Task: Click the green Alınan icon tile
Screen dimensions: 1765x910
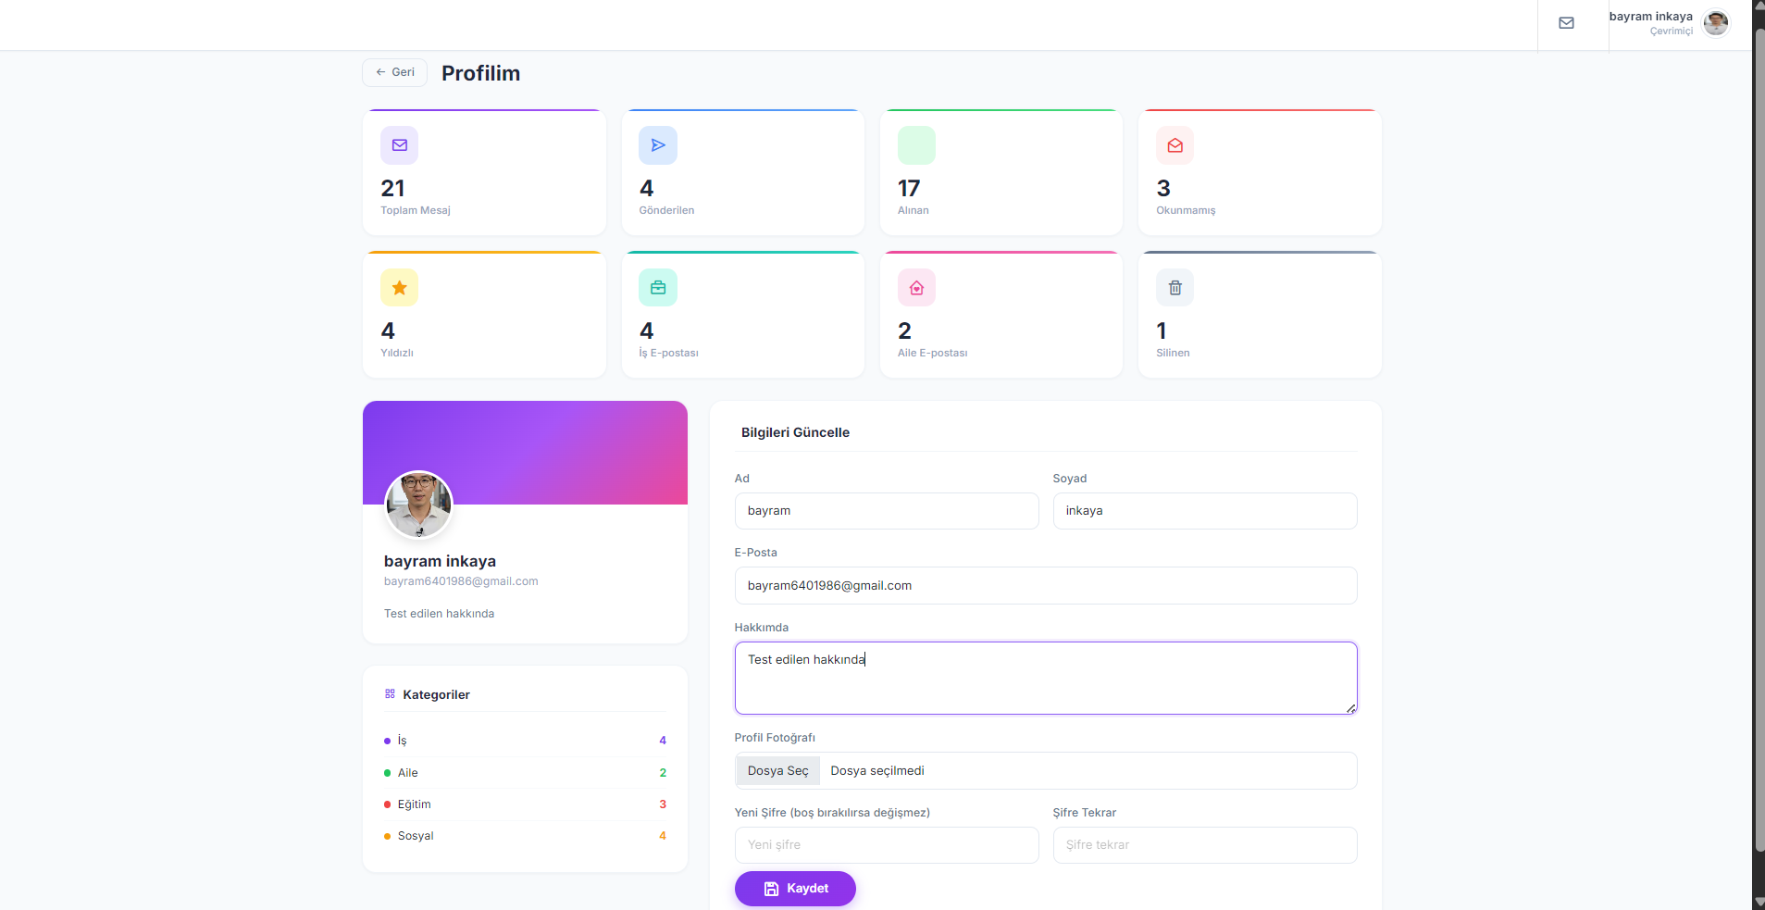Action: pos(916,145)
